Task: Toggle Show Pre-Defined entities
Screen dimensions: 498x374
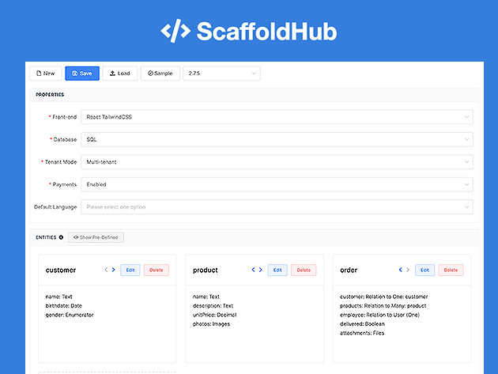Action: (x=96, y=237)
